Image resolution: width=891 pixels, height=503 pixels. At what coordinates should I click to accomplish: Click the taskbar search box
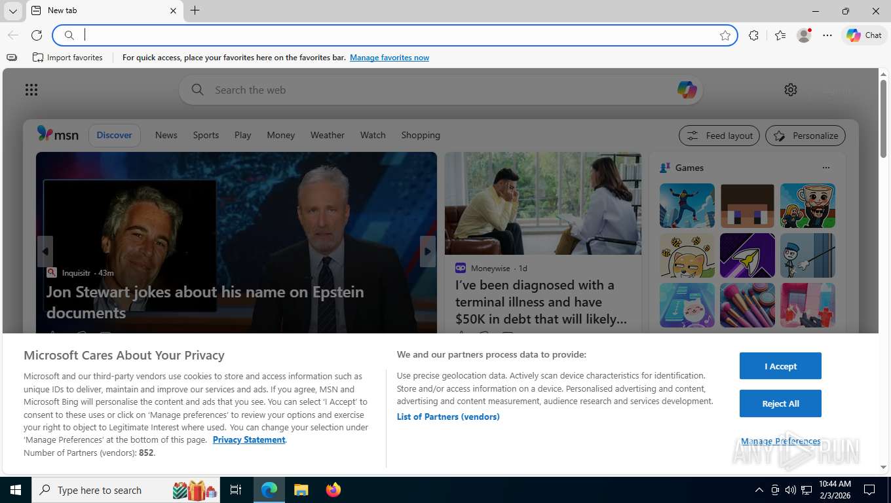(x=125, y=490)
